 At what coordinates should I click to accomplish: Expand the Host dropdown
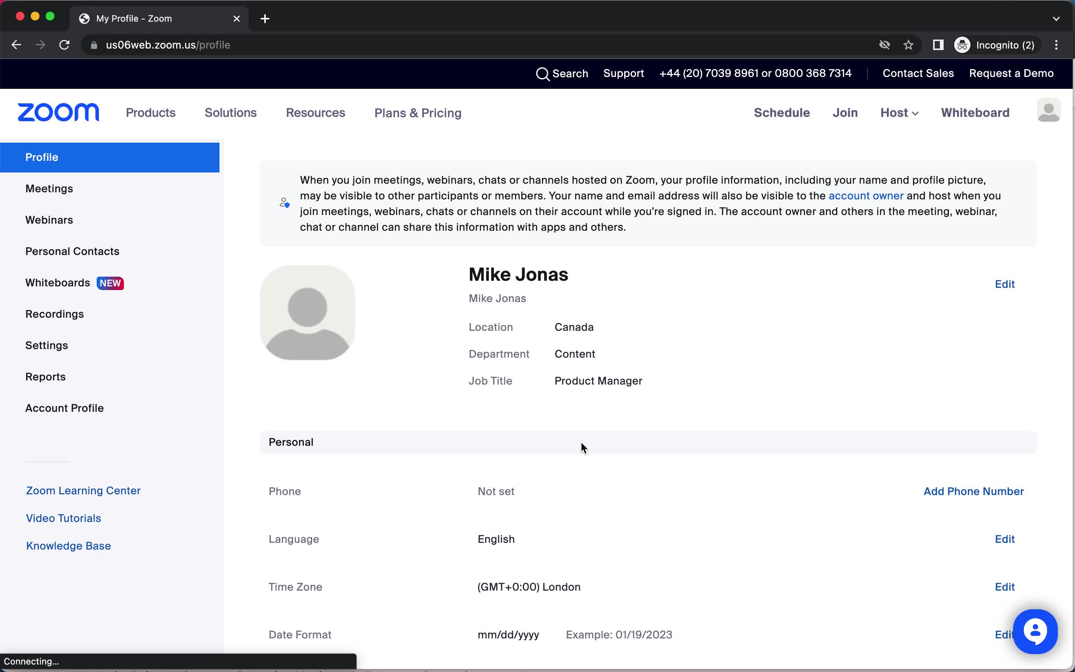pos(900,113)
